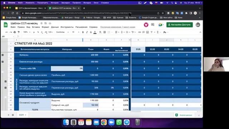This screenshot has width=229, height=129.
Task: Open Мои сайты bookmarks folder
Action: (166, 18)
